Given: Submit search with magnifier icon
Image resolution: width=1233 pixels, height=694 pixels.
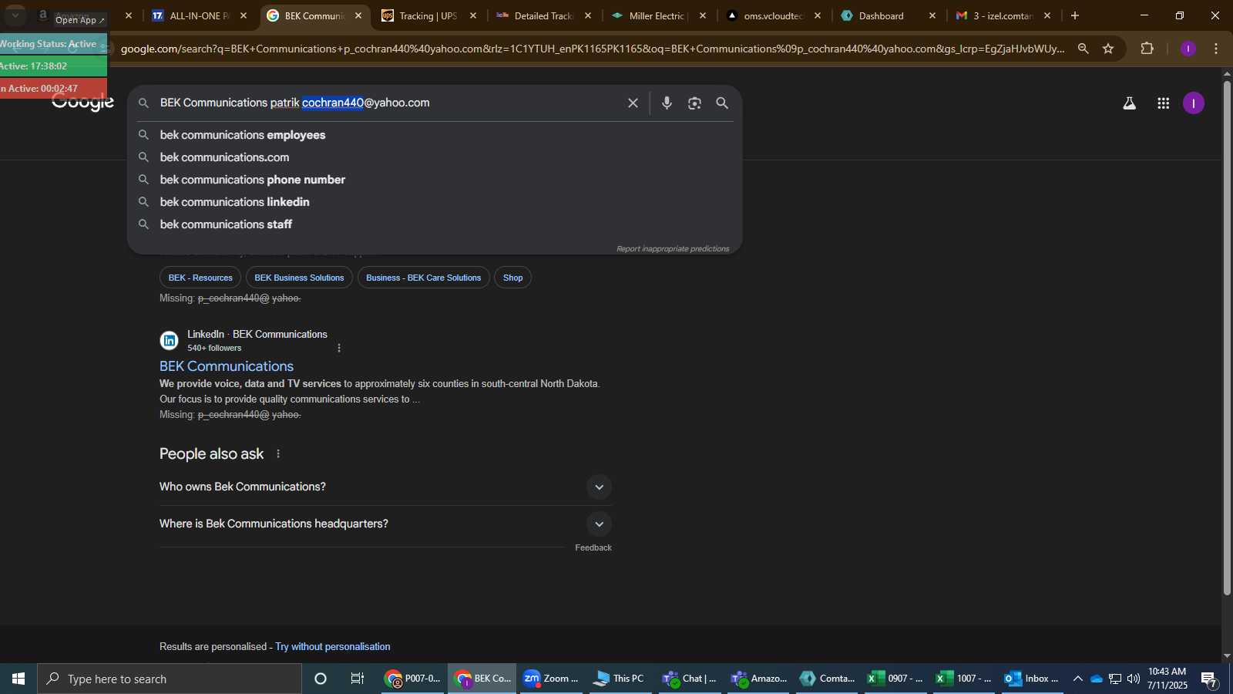Looking at the screenshot, I should [x=722, y=103].
